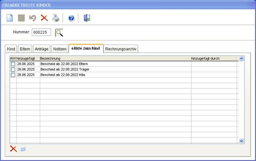Screen dimensions: 256x161
Task: Select row Bescheid ab 22.08.2022 Kita
Action: coord(124,75)
